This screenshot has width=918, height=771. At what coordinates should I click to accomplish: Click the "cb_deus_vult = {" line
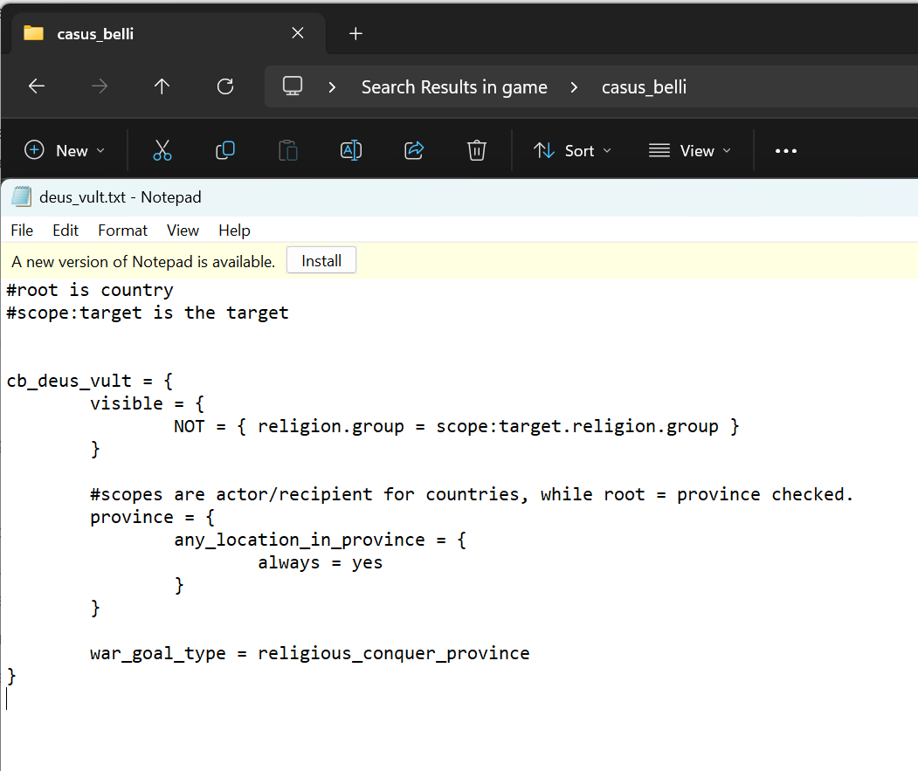click(90, 381)
